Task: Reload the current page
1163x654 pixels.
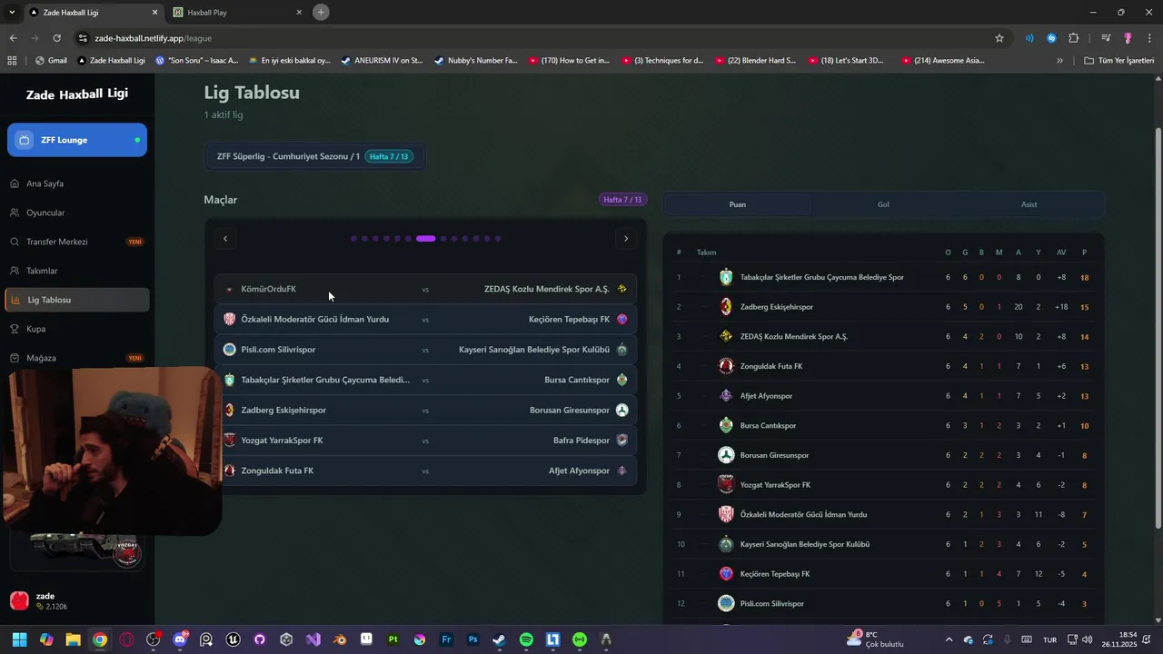Action: [56, 38]
